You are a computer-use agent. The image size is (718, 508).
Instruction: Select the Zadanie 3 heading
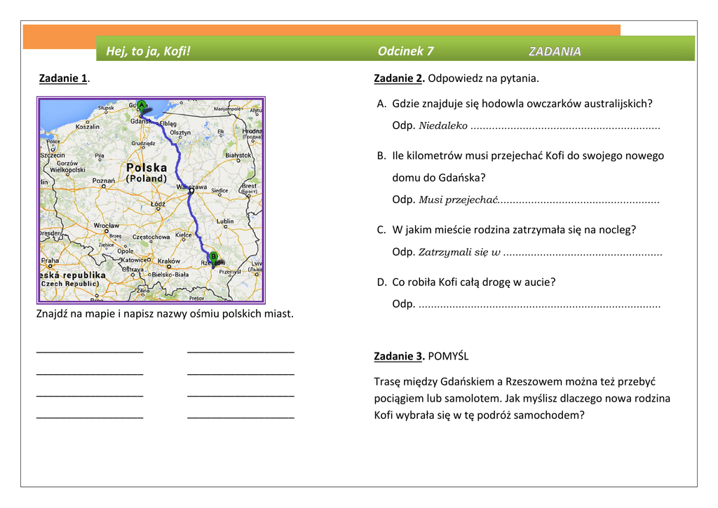point(399,356)
